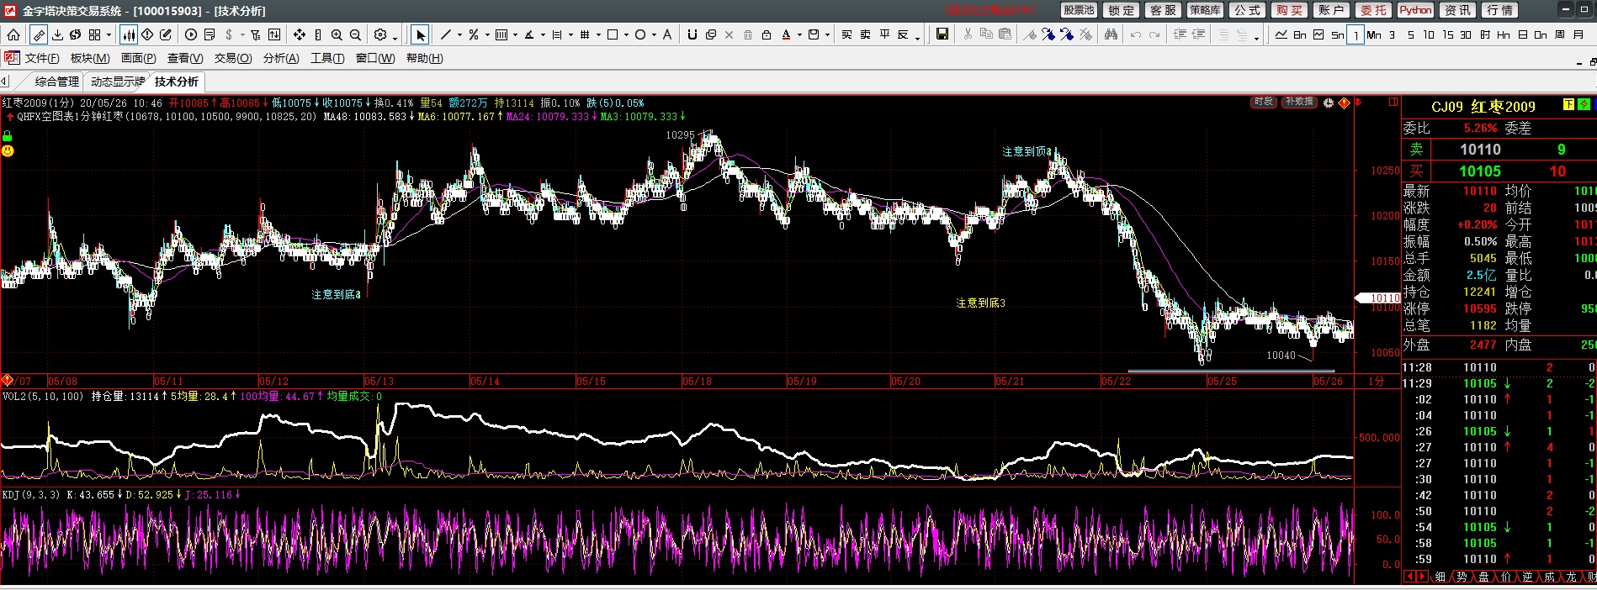Image resolution: width=1597 pixels, height=590 pixels.
Task: Switch to the 综合管理 tab
Action: (57, 82)
